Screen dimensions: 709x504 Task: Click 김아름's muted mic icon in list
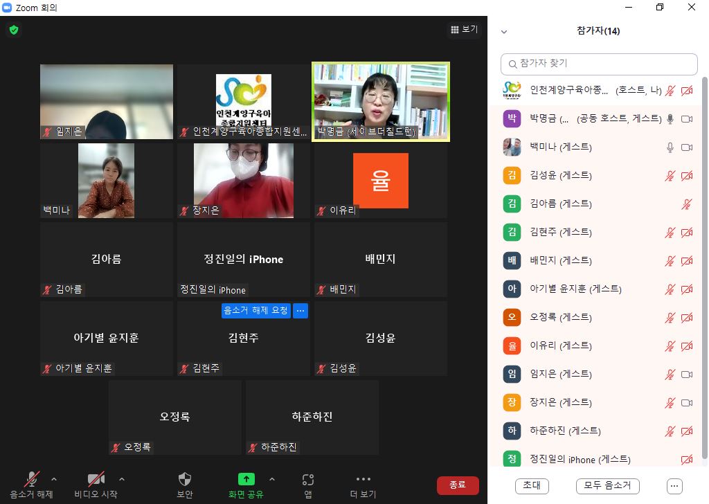[687, 204]
